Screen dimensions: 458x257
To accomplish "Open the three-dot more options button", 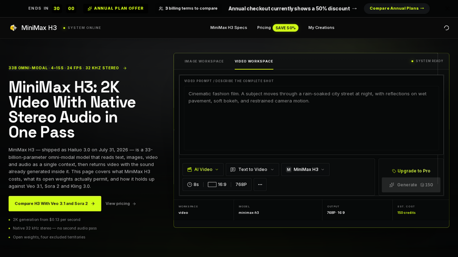I will pos(260,185).
